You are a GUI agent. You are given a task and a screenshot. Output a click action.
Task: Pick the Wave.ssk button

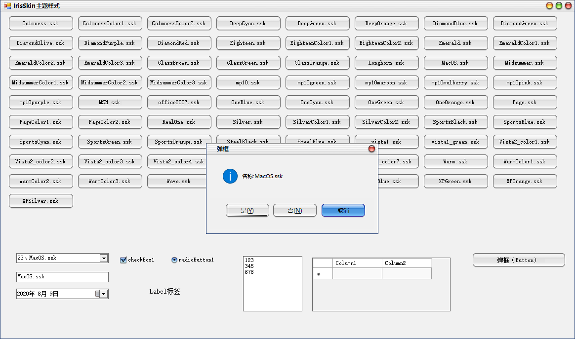tap(177, 182)
